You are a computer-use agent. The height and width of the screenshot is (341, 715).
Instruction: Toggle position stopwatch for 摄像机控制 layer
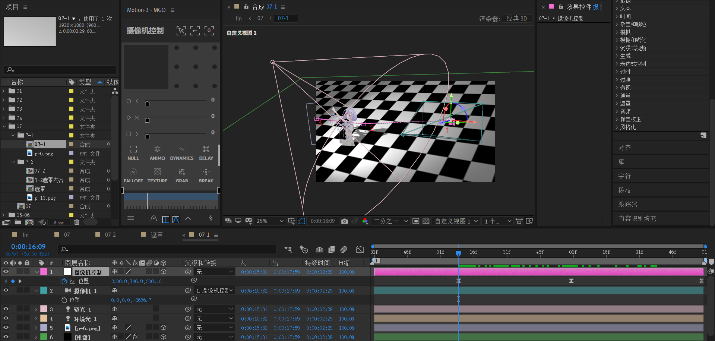tap(64, 281)
